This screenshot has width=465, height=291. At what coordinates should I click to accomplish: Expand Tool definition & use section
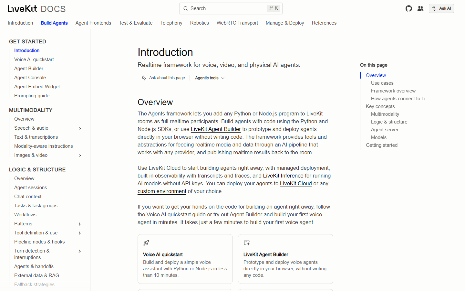point(80,233)
